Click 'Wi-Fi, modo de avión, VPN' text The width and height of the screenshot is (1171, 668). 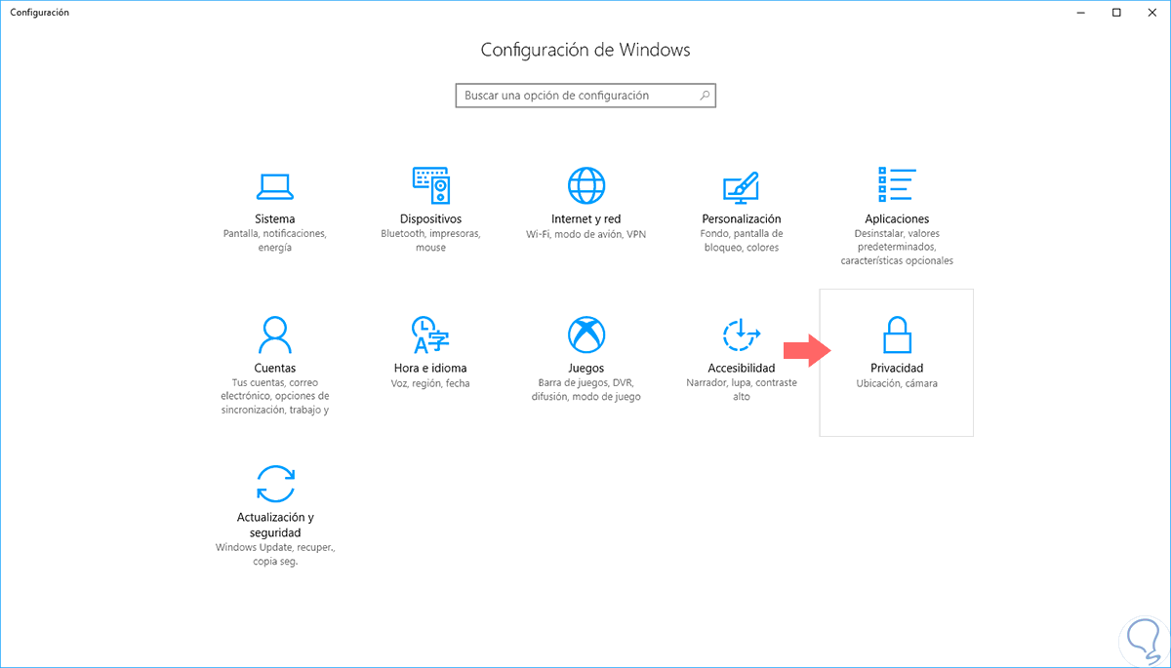[x=586, y=235]
